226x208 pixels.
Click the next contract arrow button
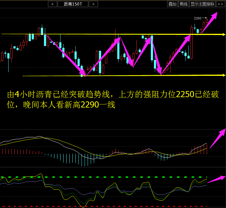click(93, 4)
